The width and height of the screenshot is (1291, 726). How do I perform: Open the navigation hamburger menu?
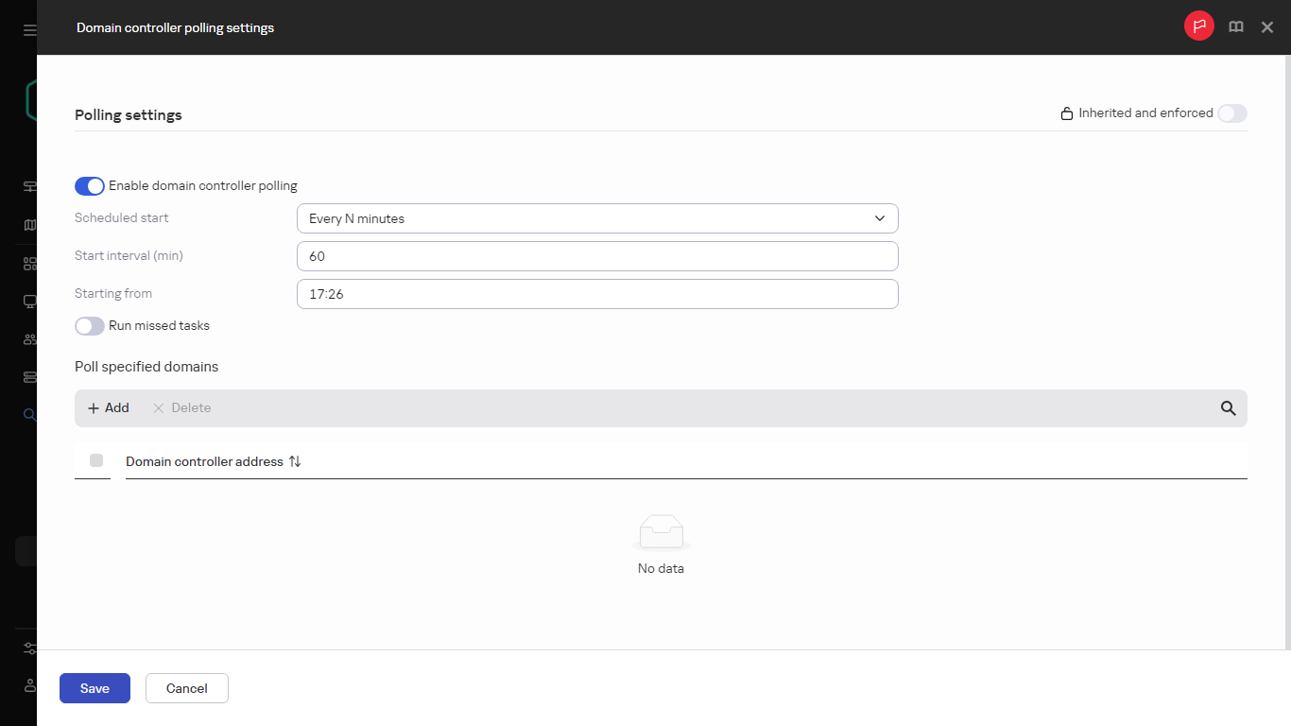click(27, 27)
